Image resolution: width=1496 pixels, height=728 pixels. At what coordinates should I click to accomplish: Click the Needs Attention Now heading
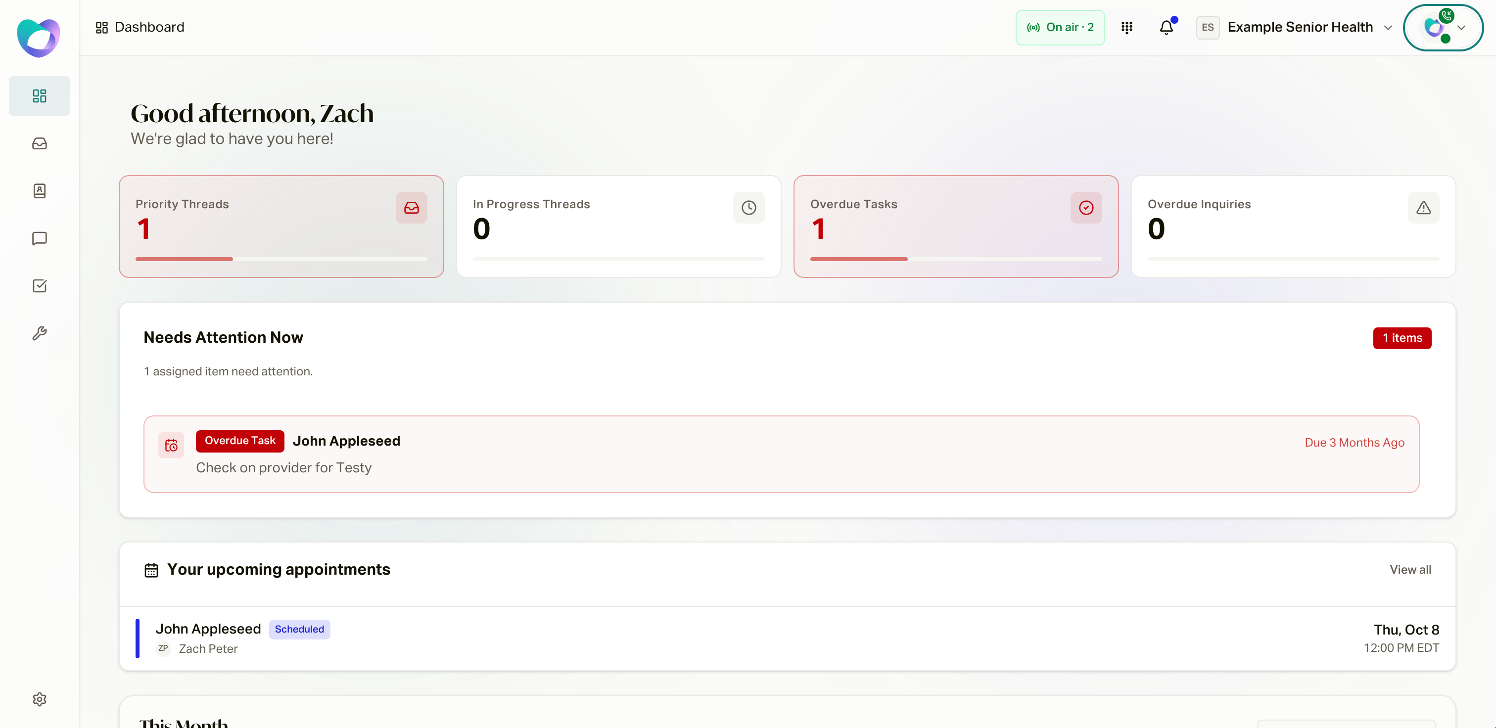[224, 338]
